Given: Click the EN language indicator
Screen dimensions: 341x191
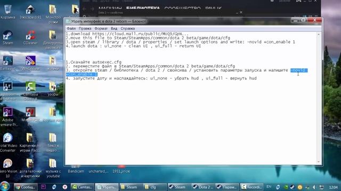Looking at the screenshot, I should tap(269, 187).
